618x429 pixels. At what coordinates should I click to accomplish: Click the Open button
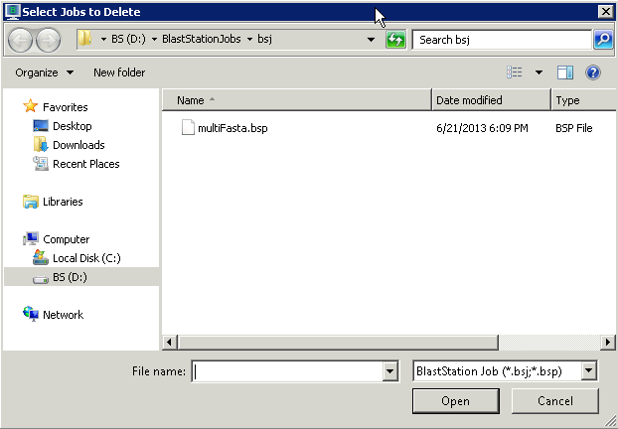tap(456, 401)
